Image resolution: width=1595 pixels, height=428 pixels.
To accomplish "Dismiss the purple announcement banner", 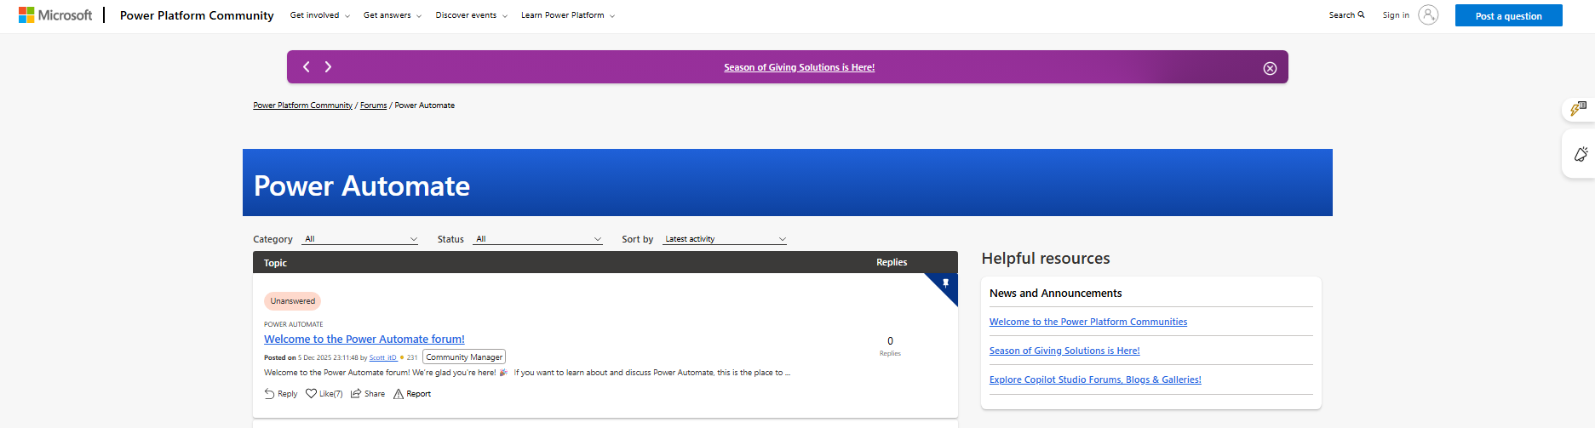I will coord(1270,68).
